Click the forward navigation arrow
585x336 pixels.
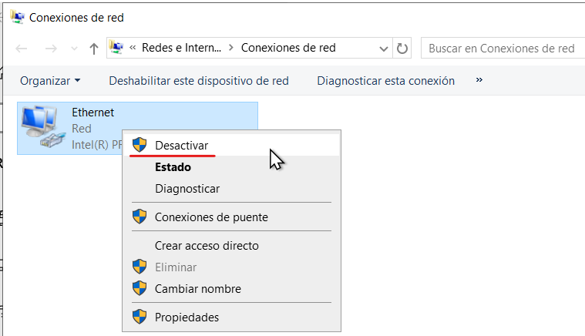click(51, 49)
